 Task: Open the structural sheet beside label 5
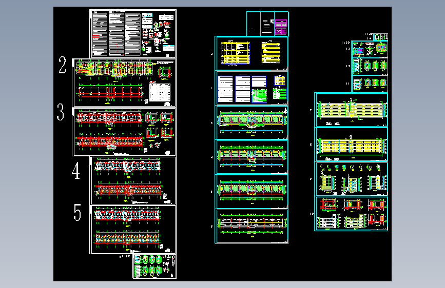coord(133,230)
